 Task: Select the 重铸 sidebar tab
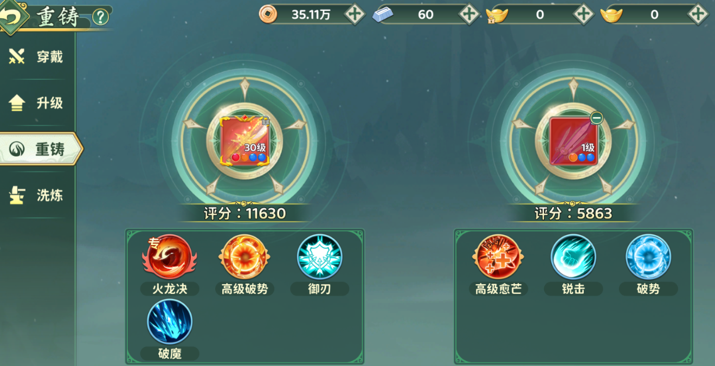(41, 149)
